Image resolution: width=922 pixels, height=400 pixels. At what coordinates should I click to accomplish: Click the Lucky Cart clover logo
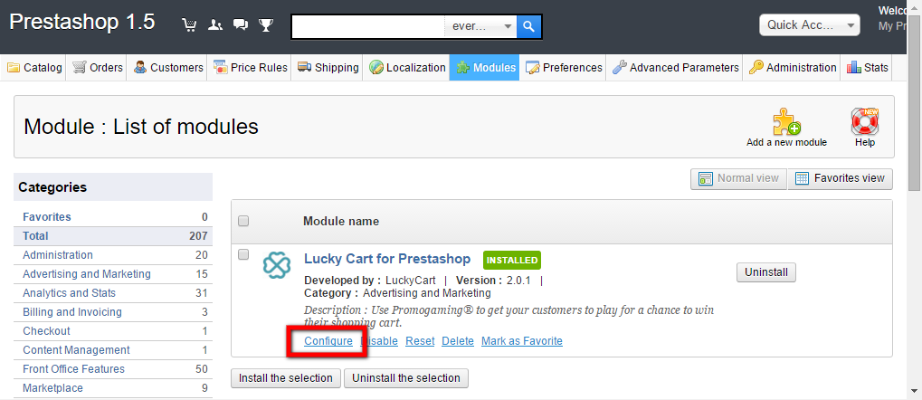276,265
